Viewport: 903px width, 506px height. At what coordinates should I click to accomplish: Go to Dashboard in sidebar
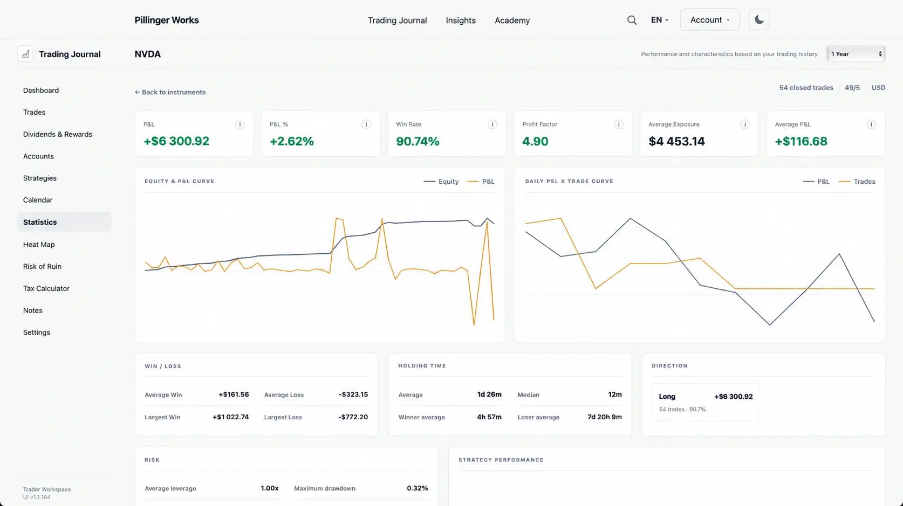pos(64,91)
